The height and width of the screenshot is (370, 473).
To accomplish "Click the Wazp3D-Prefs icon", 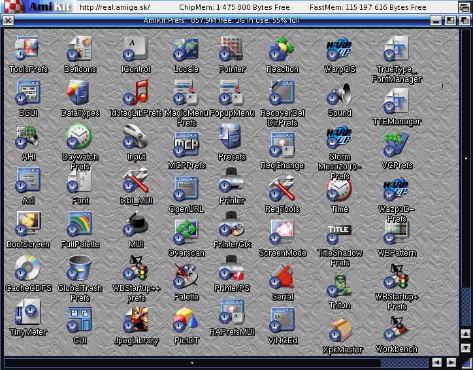I will point(397,188).
